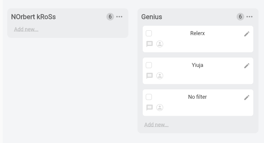Assign a user to the No filter card
The image size is (264, 143).
pos(160,108)
